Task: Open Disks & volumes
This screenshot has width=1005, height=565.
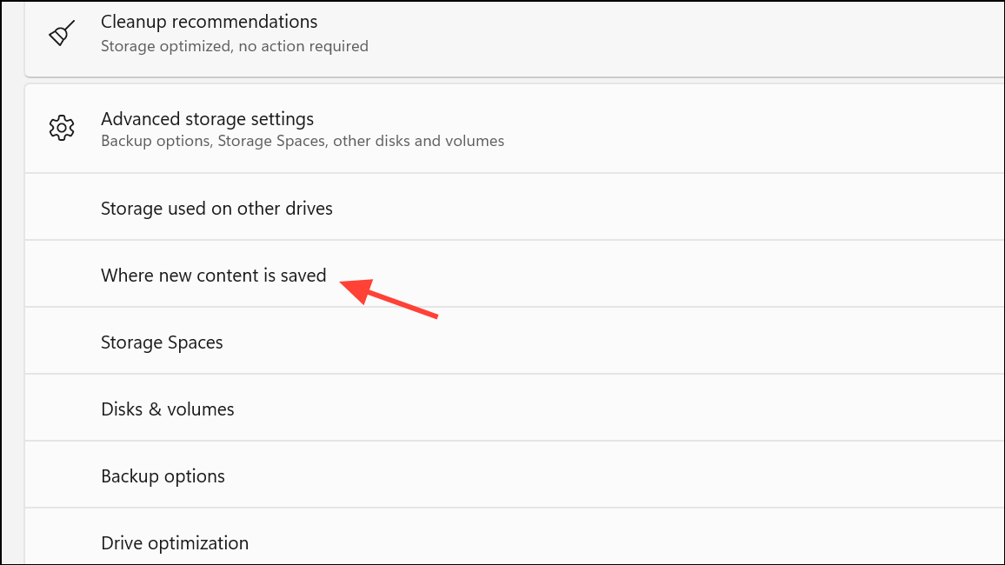Action: click(x=515, y=408)
